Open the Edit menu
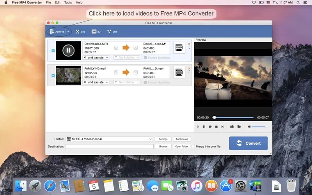 [x=57, y=2]
